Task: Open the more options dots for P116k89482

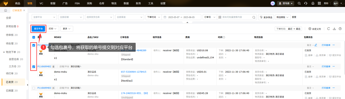Action: [x=334, y=66]
